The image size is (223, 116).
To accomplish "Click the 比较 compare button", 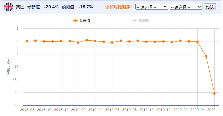I will [210, 7].
